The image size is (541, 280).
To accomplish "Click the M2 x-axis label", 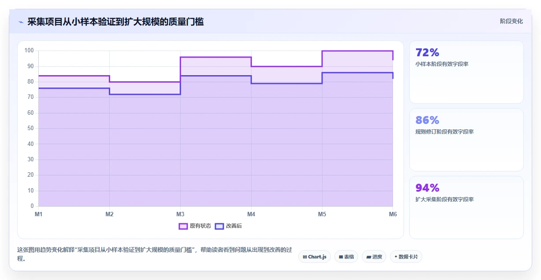I will (109, 214).
